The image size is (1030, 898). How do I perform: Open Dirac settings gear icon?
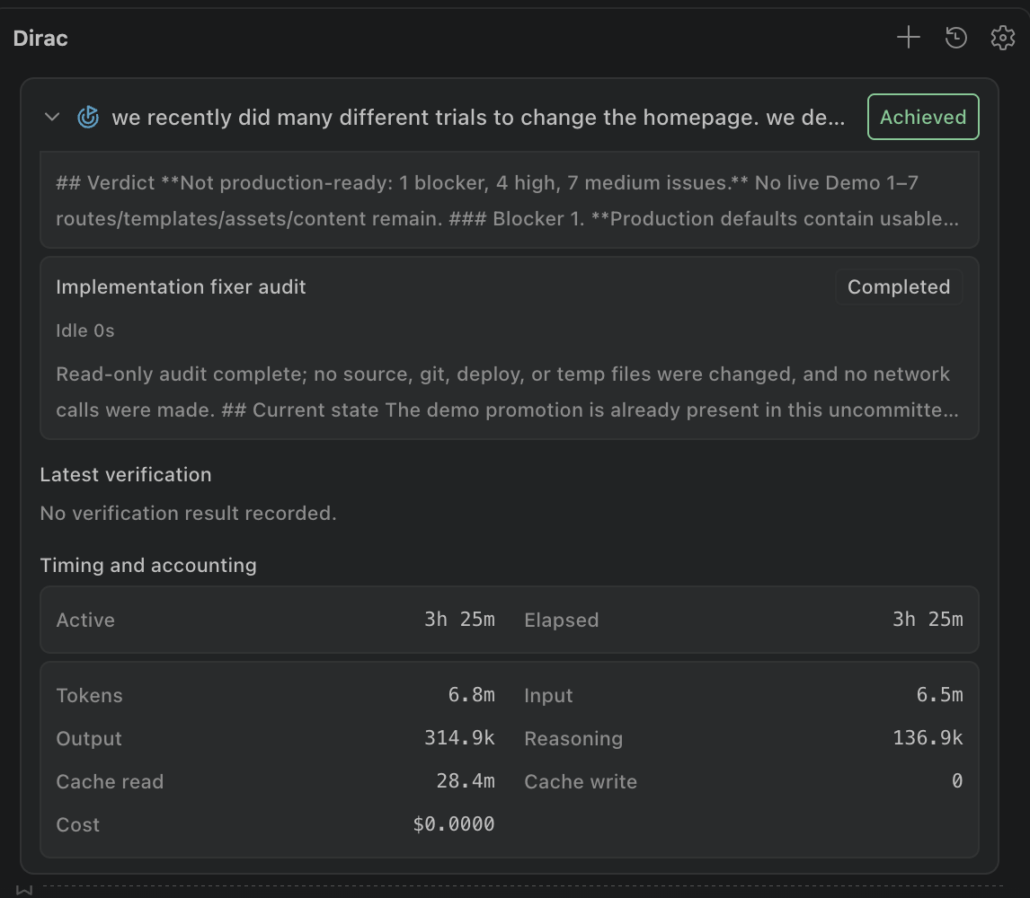[x=1002, y=38]
